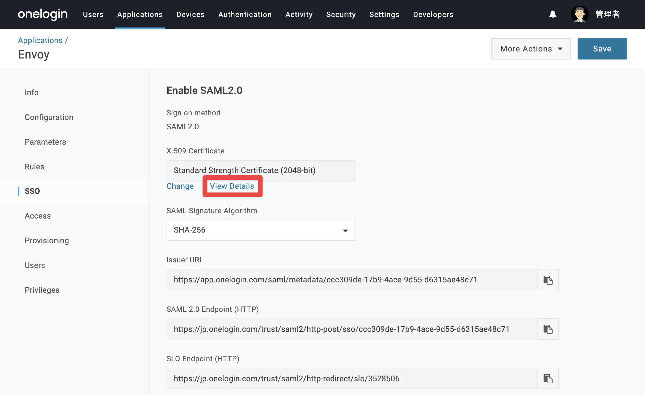The height and width of the screenshot is (395, 645).
Task: Open the Security menu
Action: click(x=341, y=15)
